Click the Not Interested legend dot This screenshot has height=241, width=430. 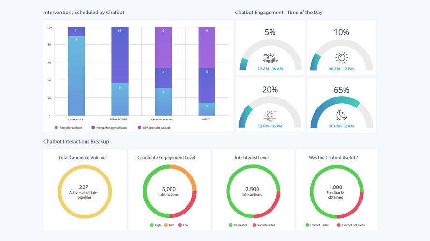click(x=254, y=225)
